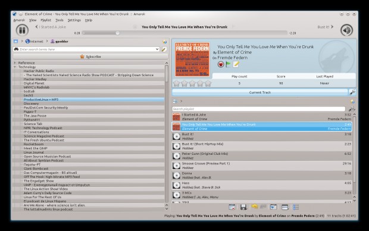Open the Tools menu
This screenshot has height=231, width=369.
tap(60, 20)
